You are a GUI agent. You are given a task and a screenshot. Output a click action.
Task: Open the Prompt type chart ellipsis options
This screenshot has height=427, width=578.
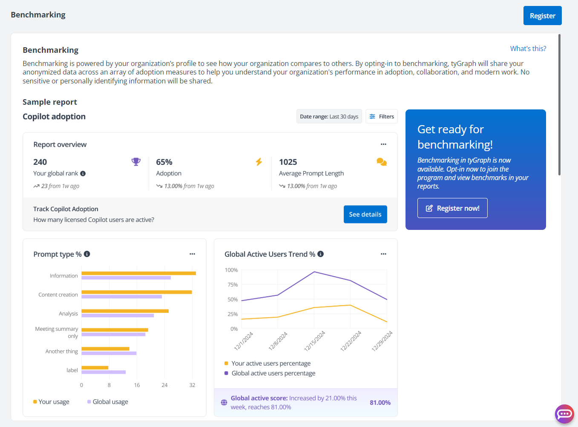tap(192, 254)
